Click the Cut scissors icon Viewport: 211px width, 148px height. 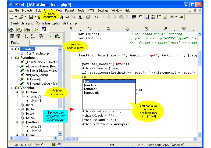(115, 17)
